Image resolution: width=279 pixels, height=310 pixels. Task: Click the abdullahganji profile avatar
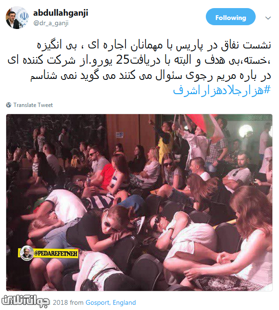click(x=17, y=18)
